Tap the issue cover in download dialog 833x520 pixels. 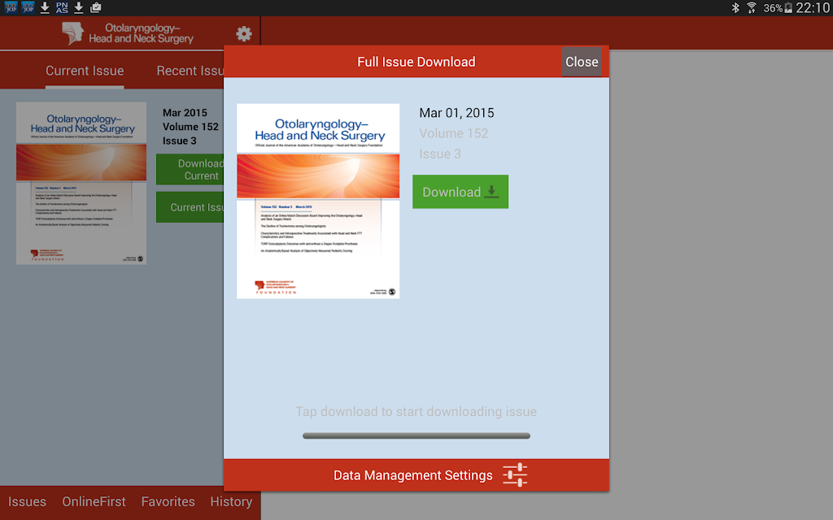[x=318, y=201]
